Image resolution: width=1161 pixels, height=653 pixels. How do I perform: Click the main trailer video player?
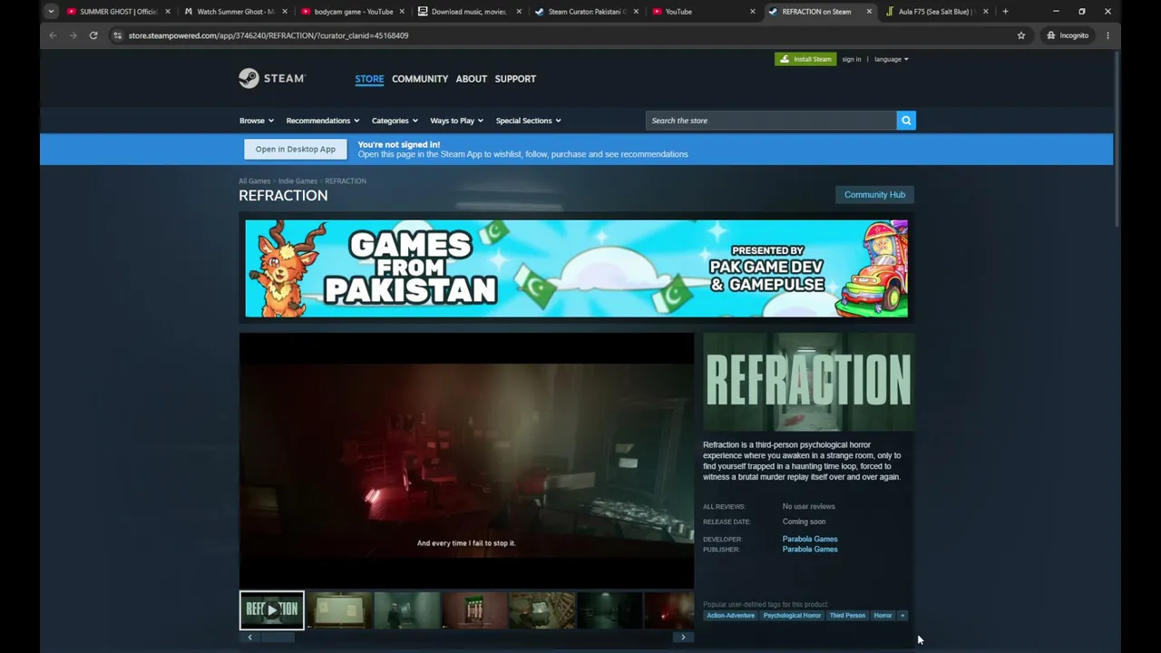click(466, 461)
